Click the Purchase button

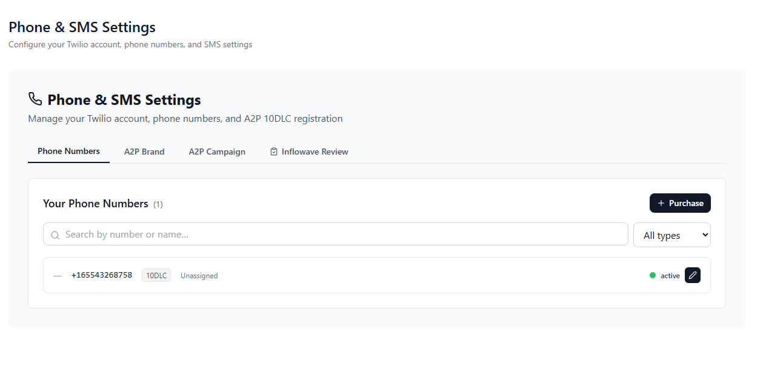coord(680,202)
